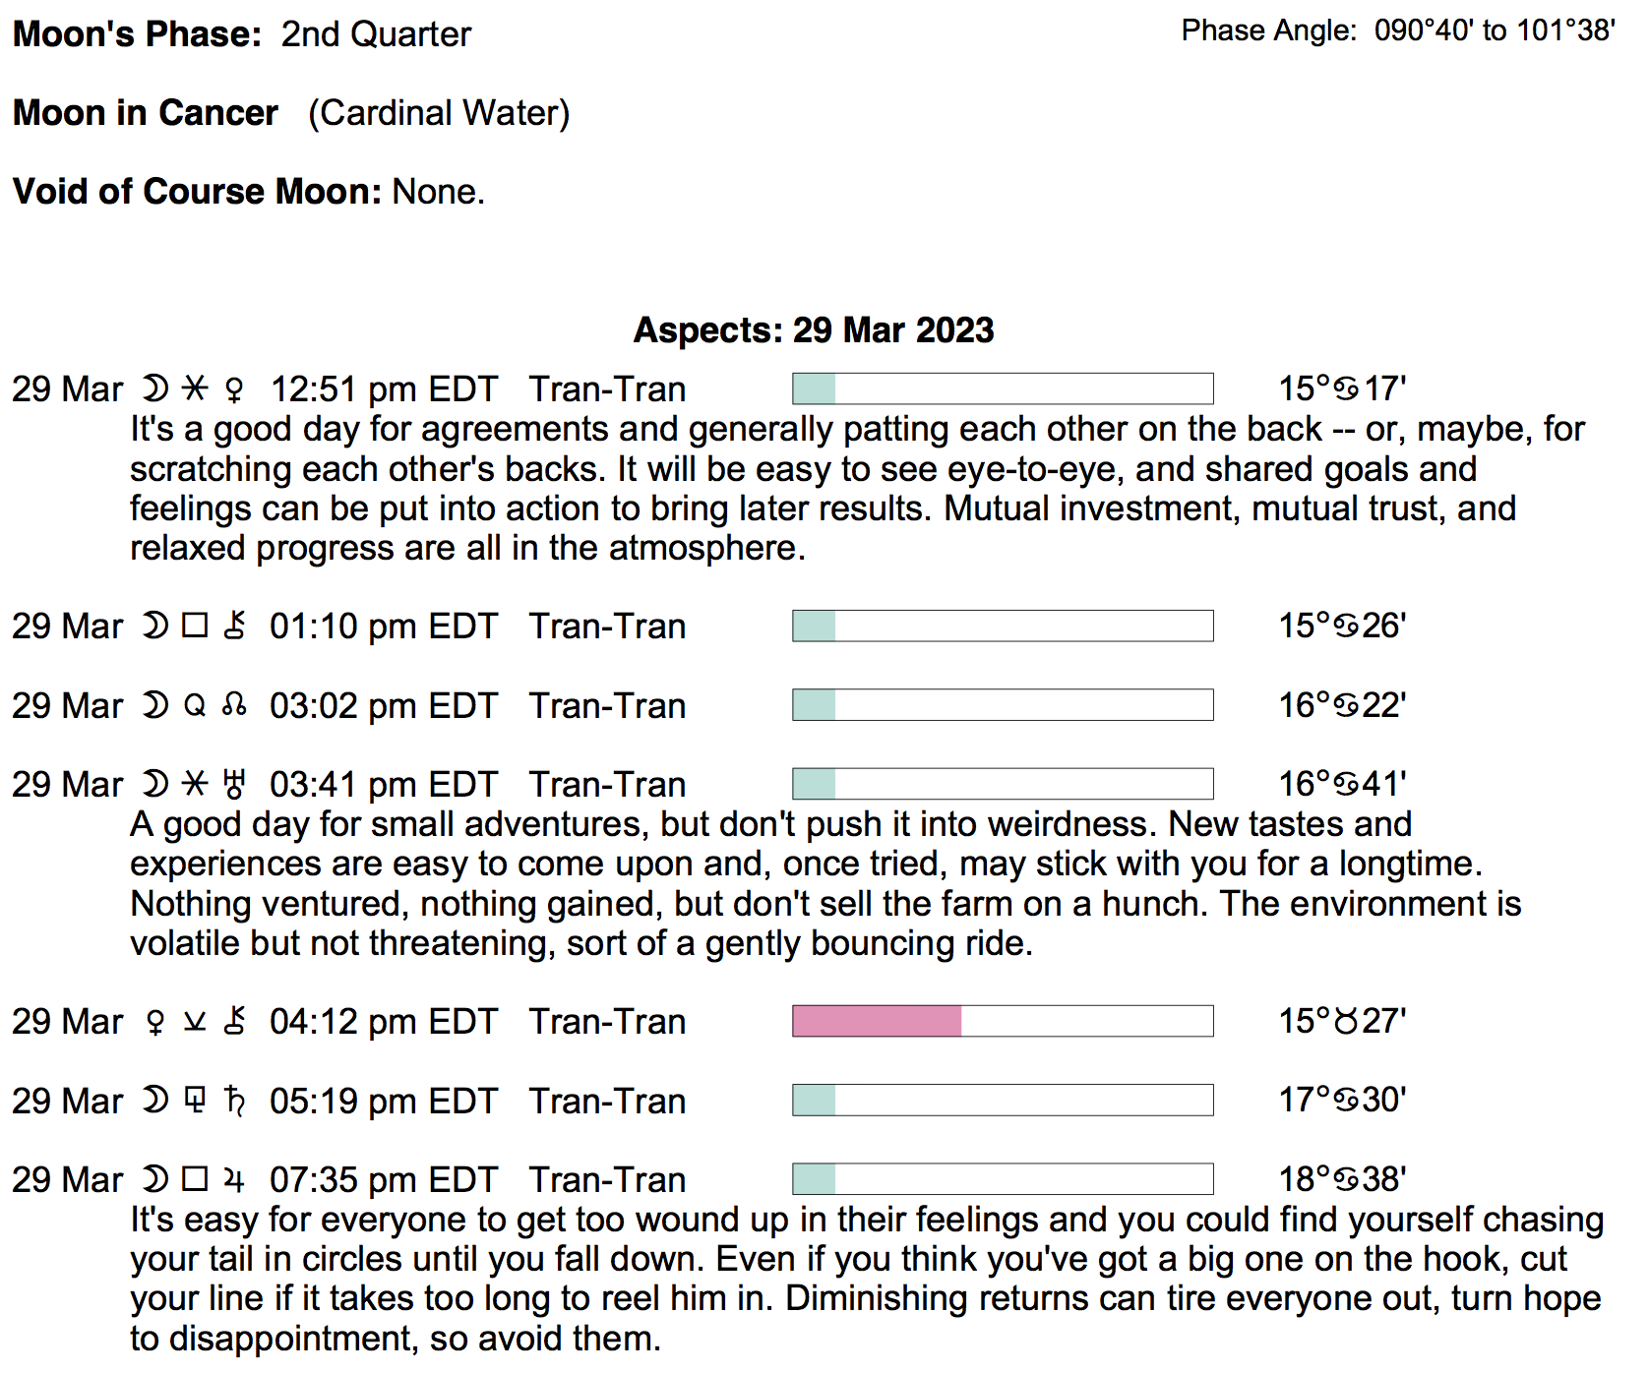This screenshot has width=1649, height=1373.
Task: Click the Uranus glyph in the 03:41 pm row
Action: pos(234,785)
